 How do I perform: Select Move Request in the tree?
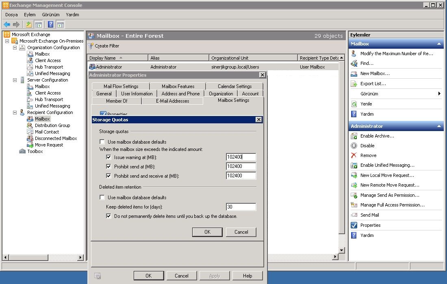(x=49, y=145)
